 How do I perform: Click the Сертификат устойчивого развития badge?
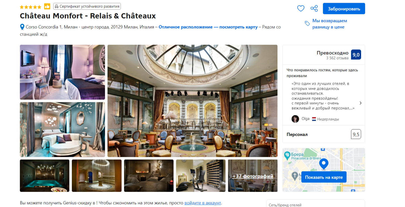tap(87, 6)
